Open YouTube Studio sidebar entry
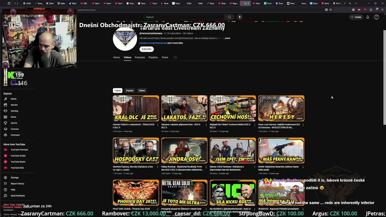The height and width of the screenshot is (217, 386). pos(18,156)
